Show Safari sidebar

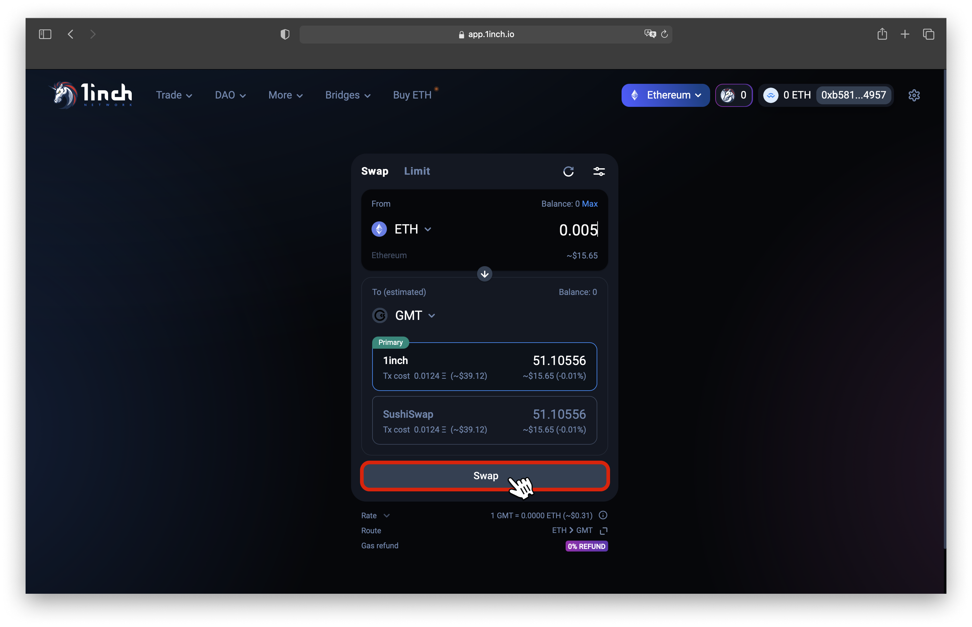[45, 34]
